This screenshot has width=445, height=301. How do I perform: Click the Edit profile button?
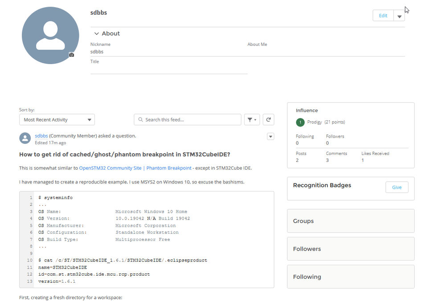(383, 16)
